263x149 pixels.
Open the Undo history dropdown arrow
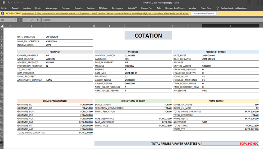(x=12, y=2)
